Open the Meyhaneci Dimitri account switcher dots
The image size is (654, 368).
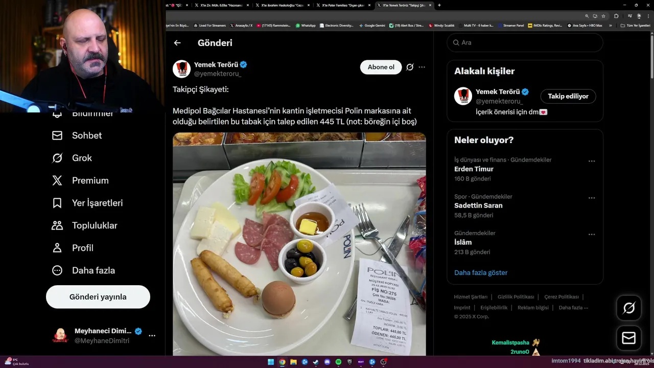point(152,336)
